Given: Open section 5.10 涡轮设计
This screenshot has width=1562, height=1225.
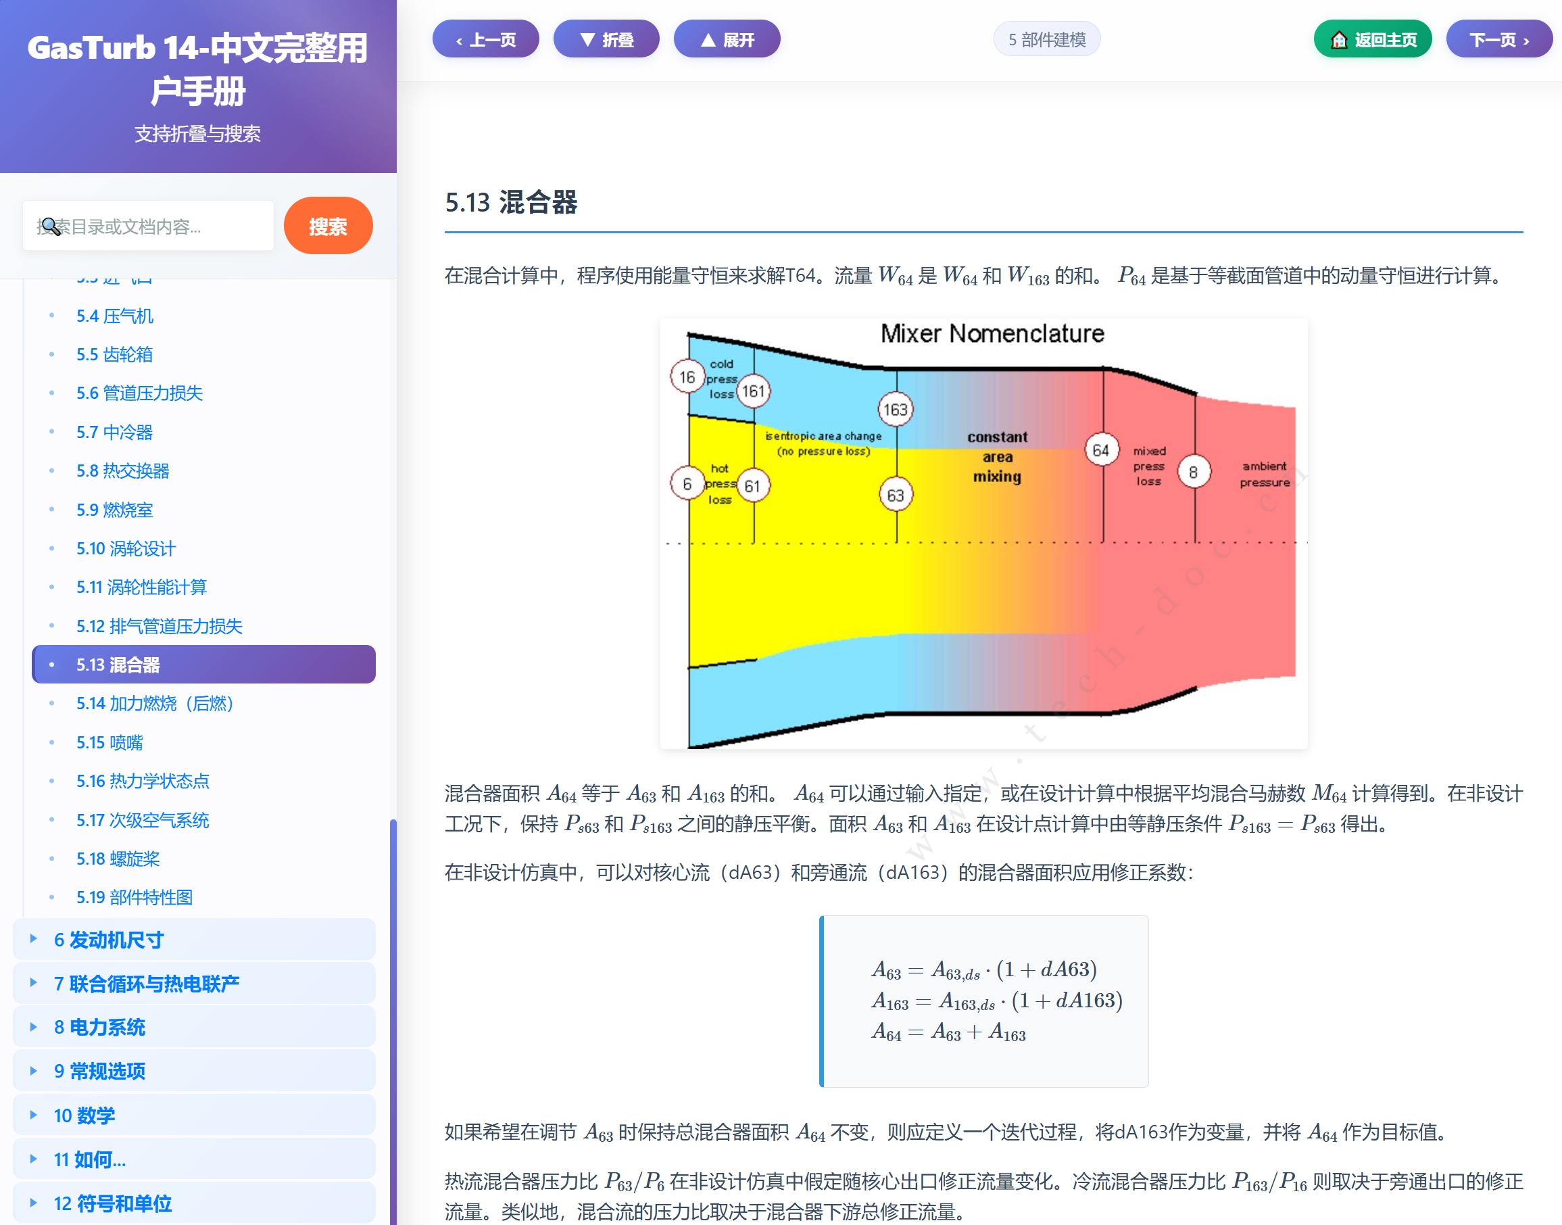Looking at the screenshot, I should click(125, 549).
